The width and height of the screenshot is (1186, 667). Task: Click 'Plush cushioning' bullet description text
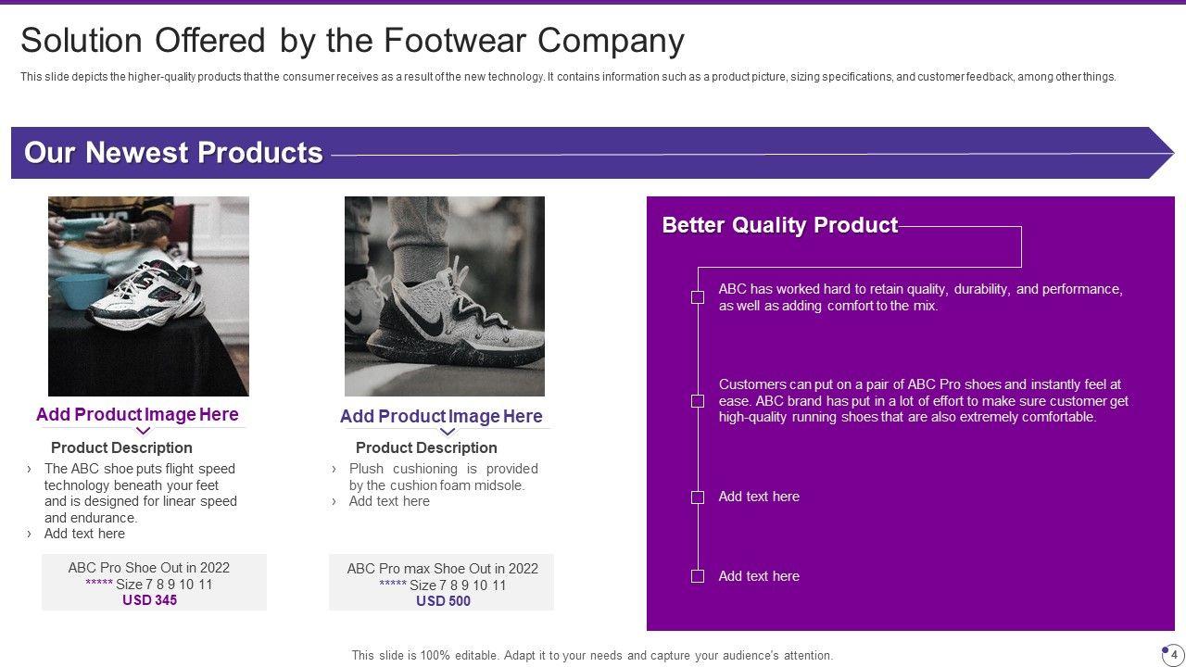click(x=443, y=476)
